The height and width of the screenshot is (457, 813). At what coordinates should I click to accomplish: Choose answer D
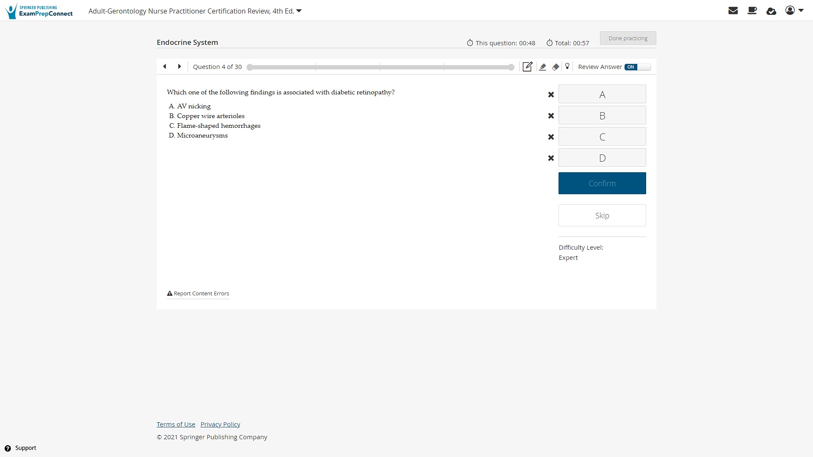click(602, 158)
